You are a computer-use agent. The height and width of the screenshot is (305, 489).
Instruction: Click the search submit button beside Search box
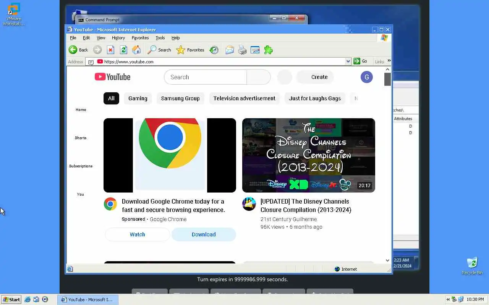pyautogui.click(x=259, y=77)
